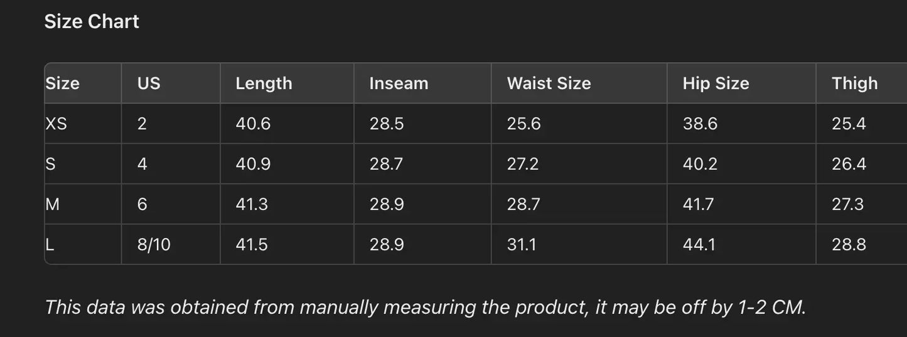Select the S size row label

point(51,164)
